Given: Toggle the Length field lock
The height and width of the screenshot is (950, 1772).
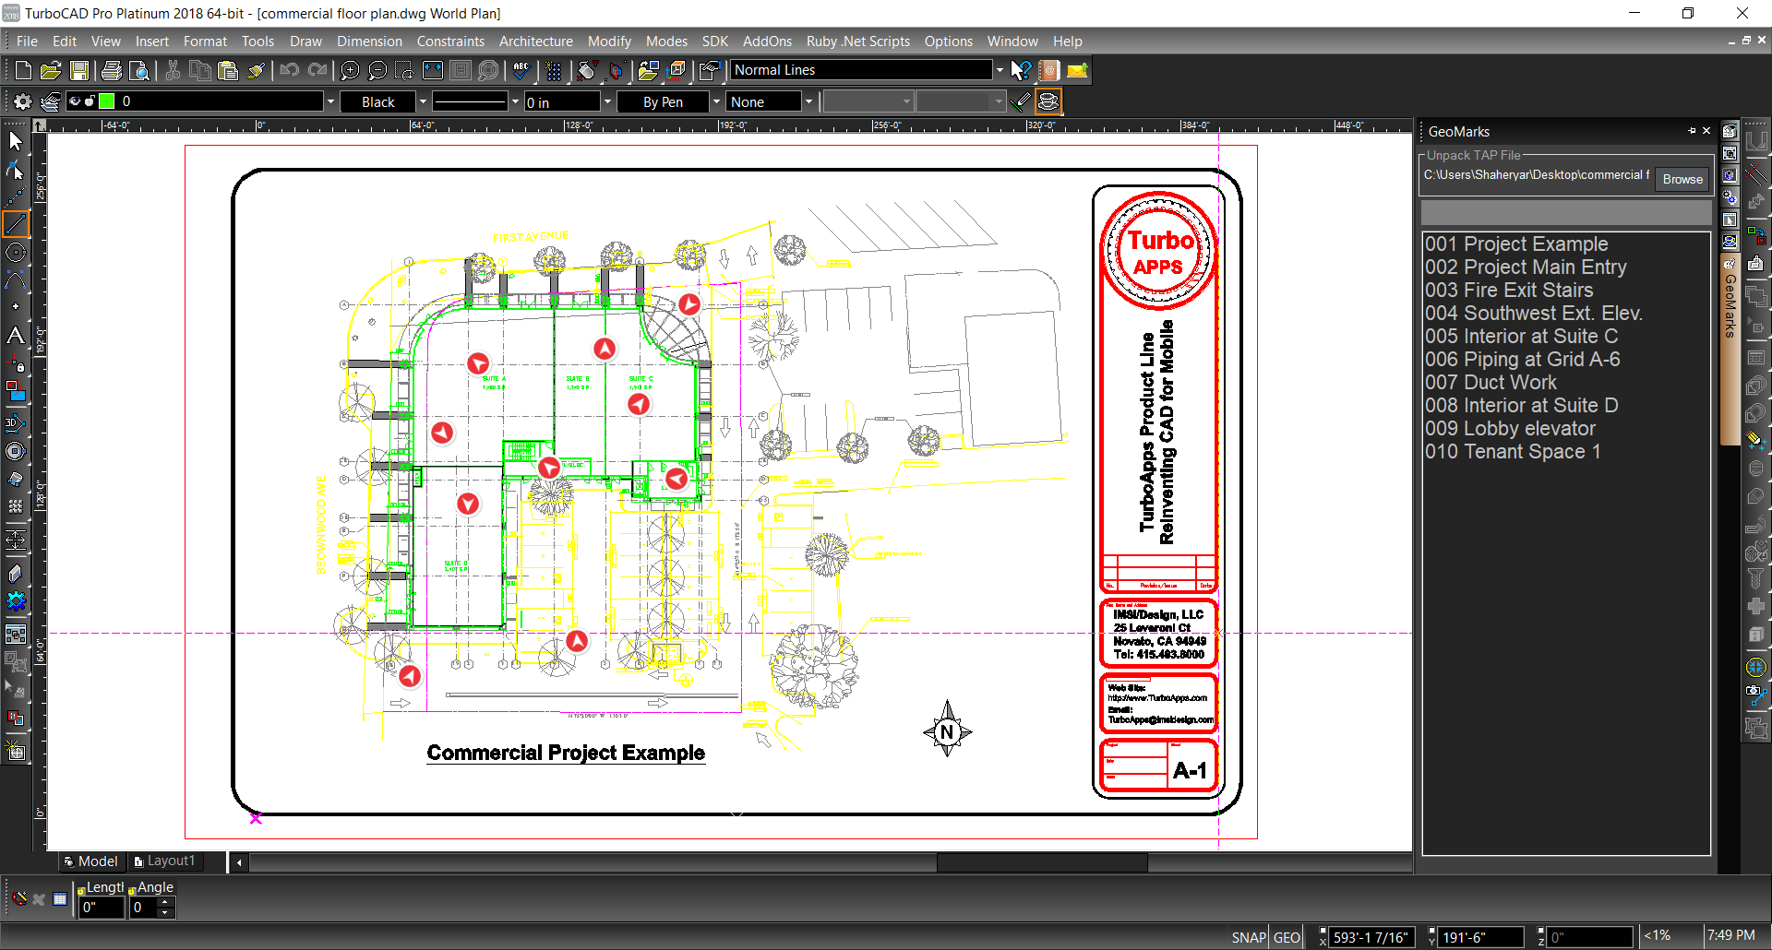Looking at the screenshot, I should (81, 890).
